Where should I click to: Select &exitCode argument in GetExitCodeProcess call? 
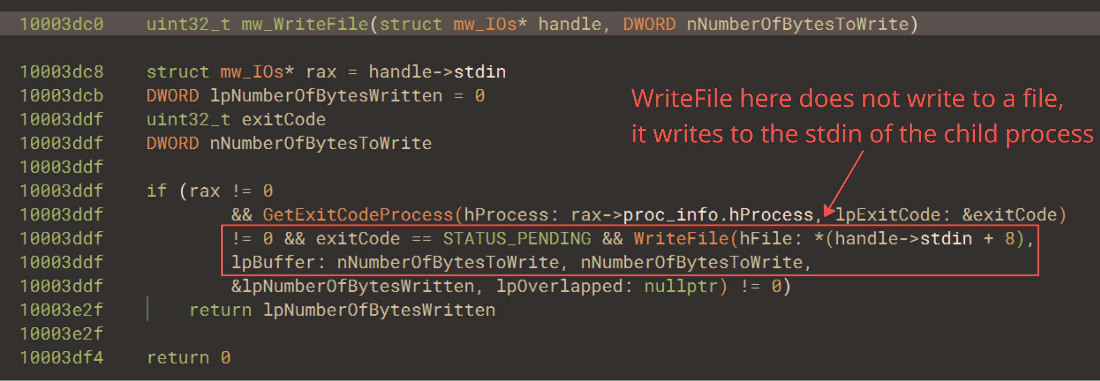click(x=1009, y=215)
